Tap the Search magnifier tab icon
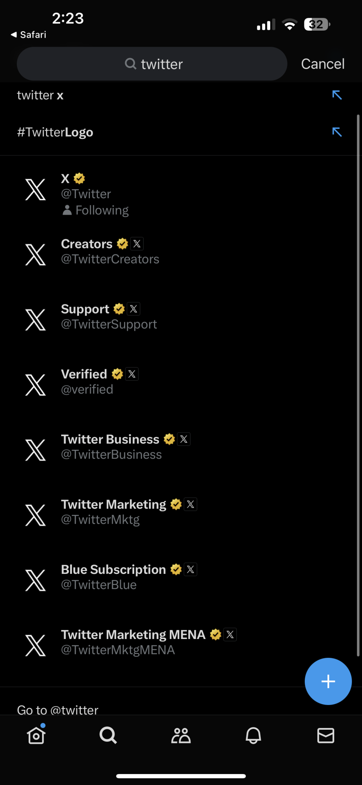Viewport: 362px width, 785px height. pyautogui.click(x=108, y=735)
